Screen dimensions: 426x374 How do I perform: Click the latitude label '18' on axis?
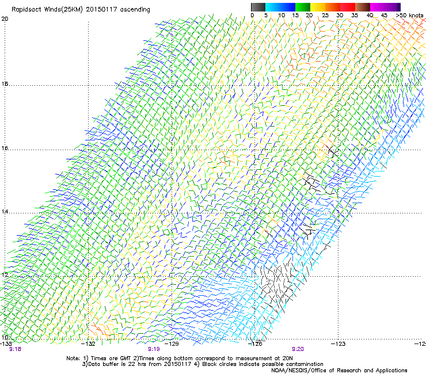point(5,83)
